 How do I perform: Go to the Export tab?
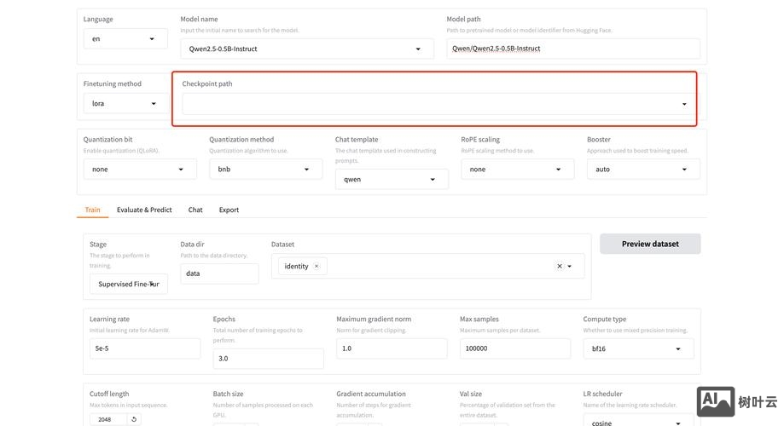(229, 210)
